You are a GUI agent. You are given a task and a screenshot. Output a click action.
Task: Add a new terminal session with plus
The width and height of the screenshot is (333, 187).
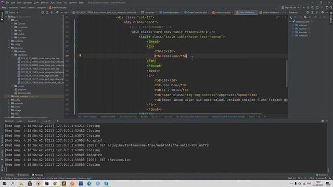57,121
